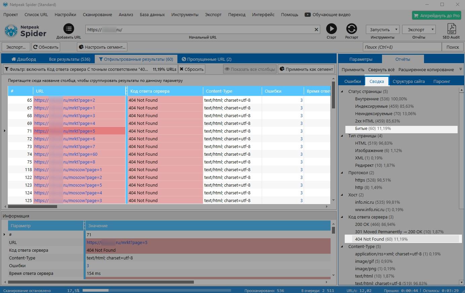
Task: Open the Инструменты menu
Action: 185,15
